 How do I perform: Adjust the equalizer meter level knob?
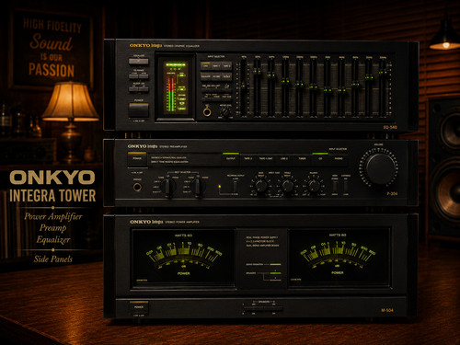(x=225, y=112)
